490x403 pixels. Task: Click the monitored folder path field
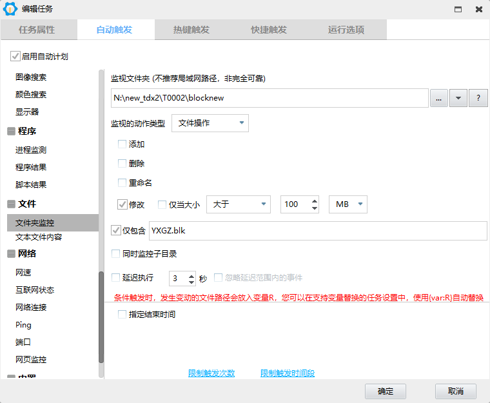coord(269,98)
